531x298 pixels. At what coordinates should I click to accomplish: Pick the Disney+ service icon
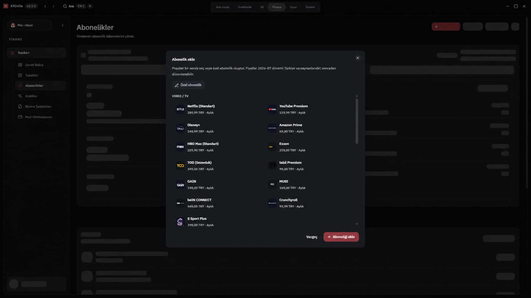180,128
